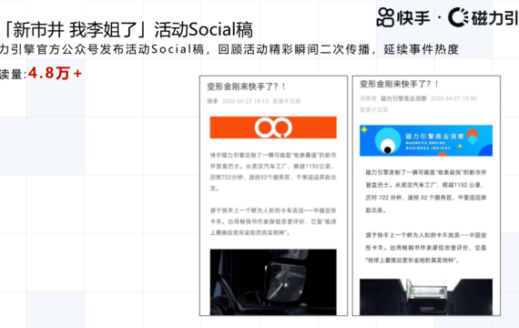This screenshot has width=519, height=328.
Task: Click 发表于北京 in the left article byline
Action: pyautogui.click(x=286, y=101)
